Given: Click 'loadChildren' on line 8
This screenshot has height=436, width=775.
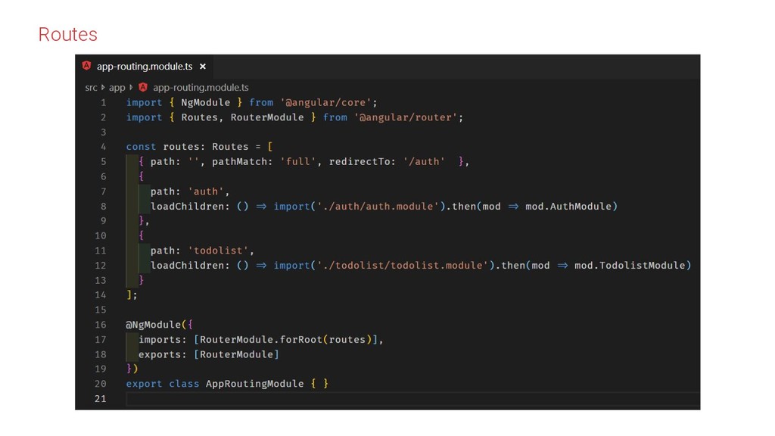Looking at the screenshot, I should [188, 206].
